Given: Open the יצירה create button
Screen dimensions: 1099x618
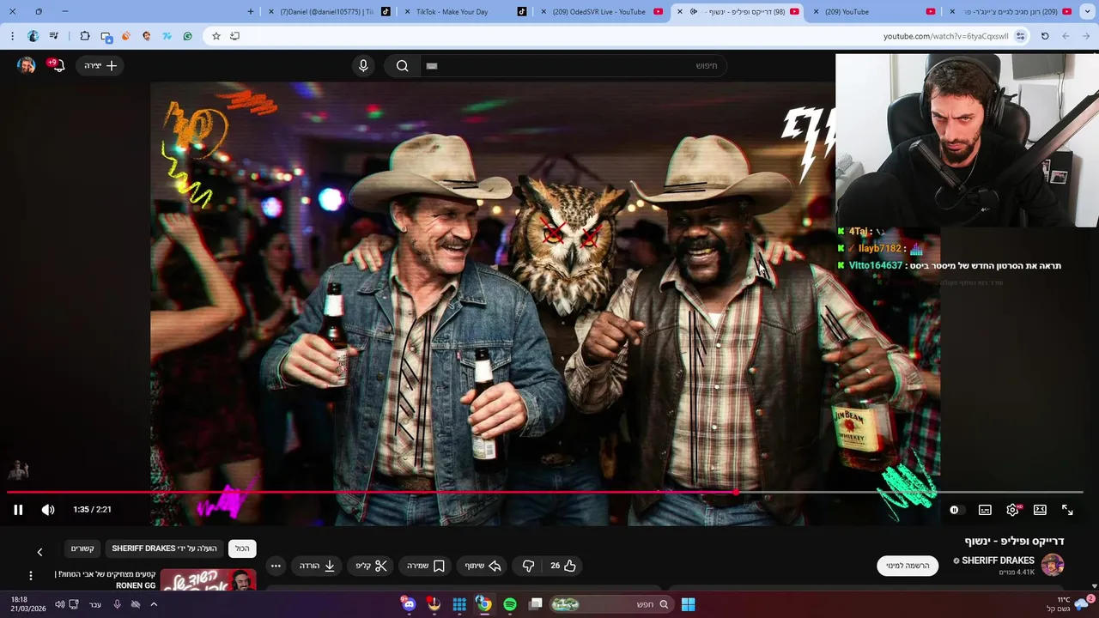Looking at the screenshot, I should pos(100,66).
